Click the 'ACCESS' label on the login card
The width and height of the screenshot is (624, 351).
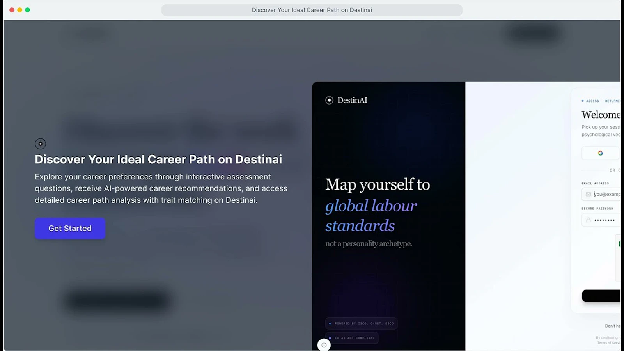click(592, 101)
